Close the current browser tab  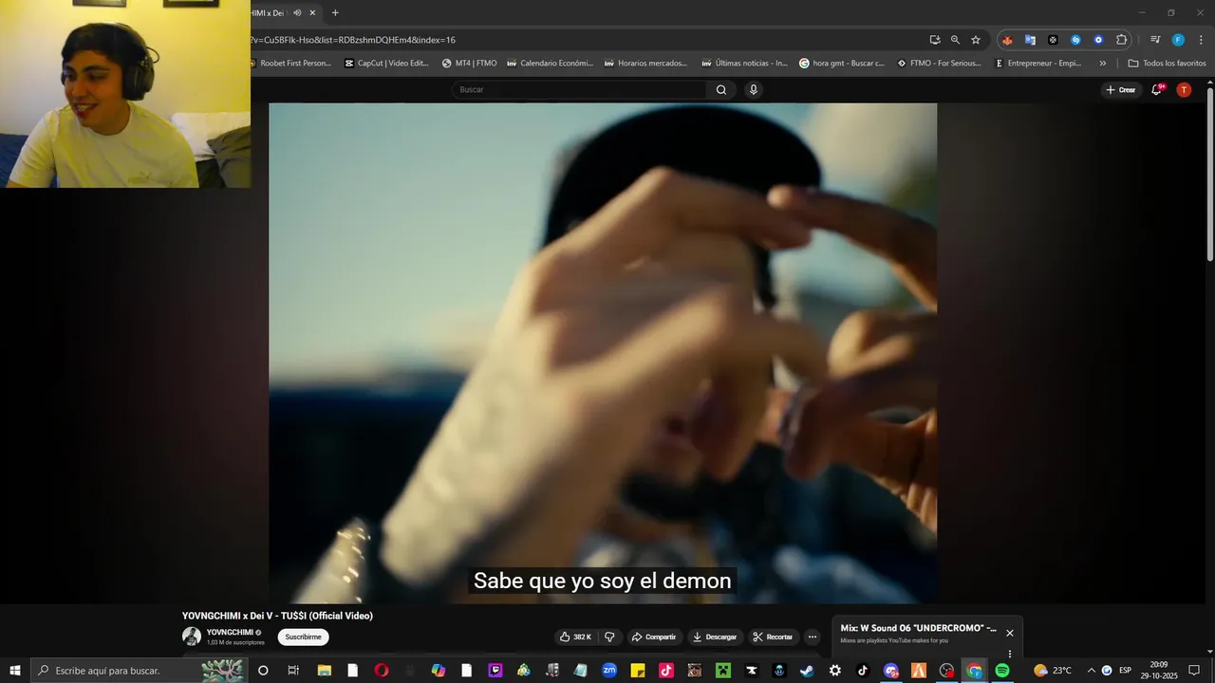tap(312, 12)
